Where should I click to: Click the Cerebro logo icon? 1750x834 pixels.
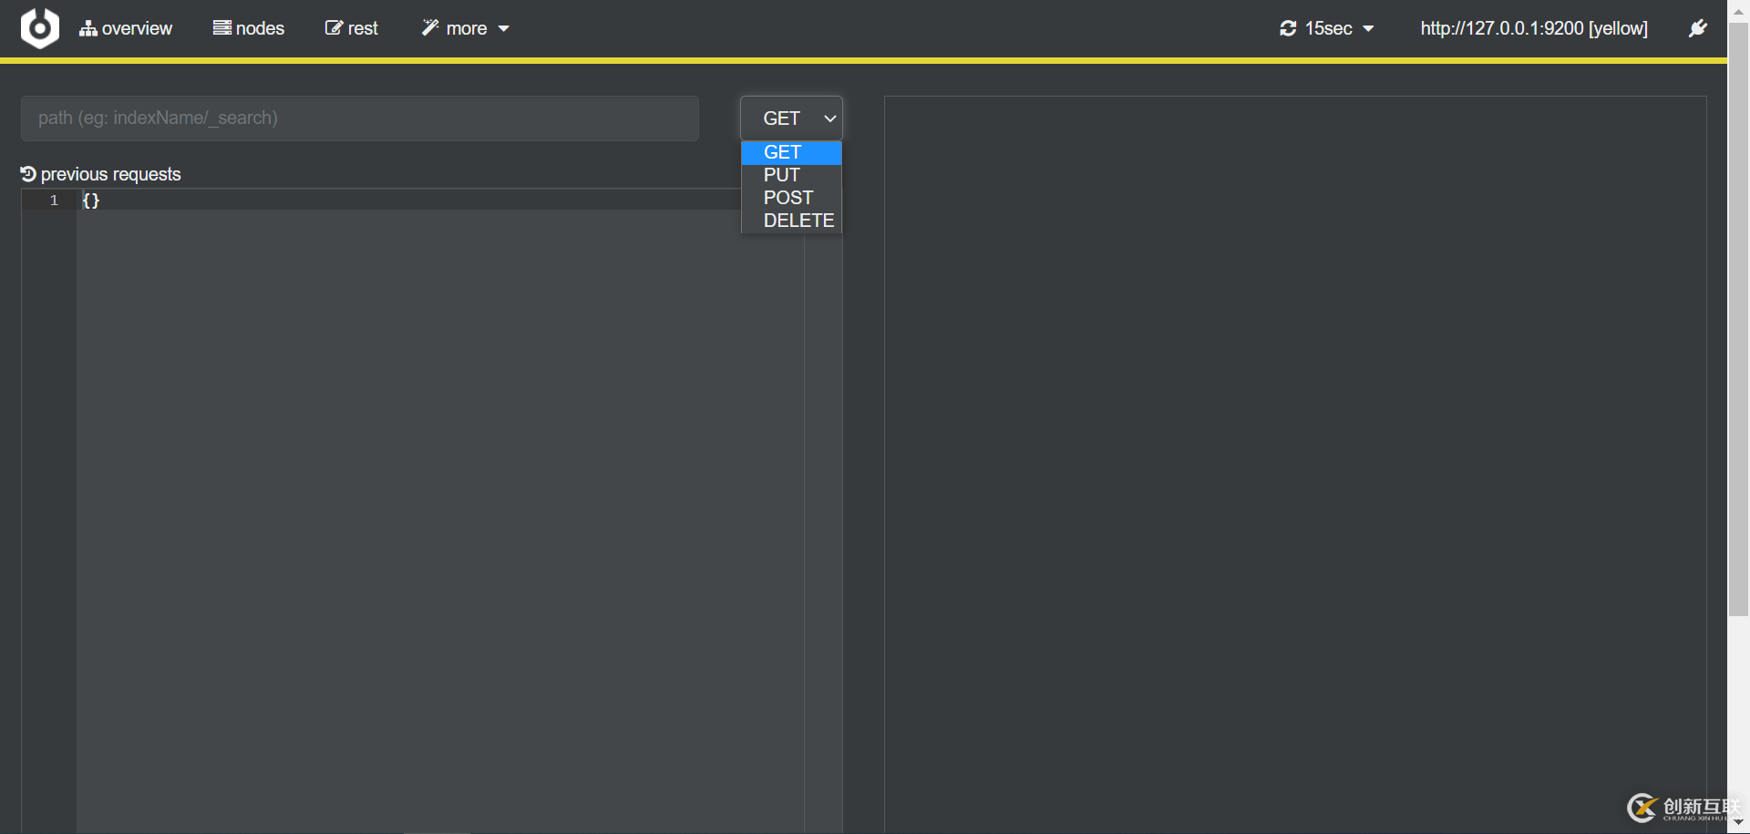40,28
